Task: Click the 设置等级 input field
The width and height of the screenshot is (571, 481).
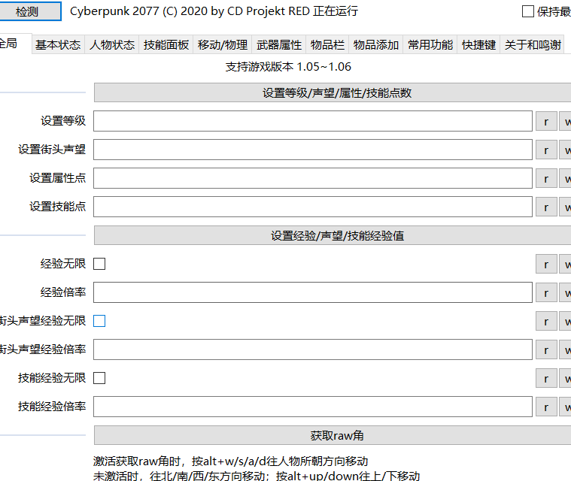Action: pyautogui.click(x=312, y=121)
